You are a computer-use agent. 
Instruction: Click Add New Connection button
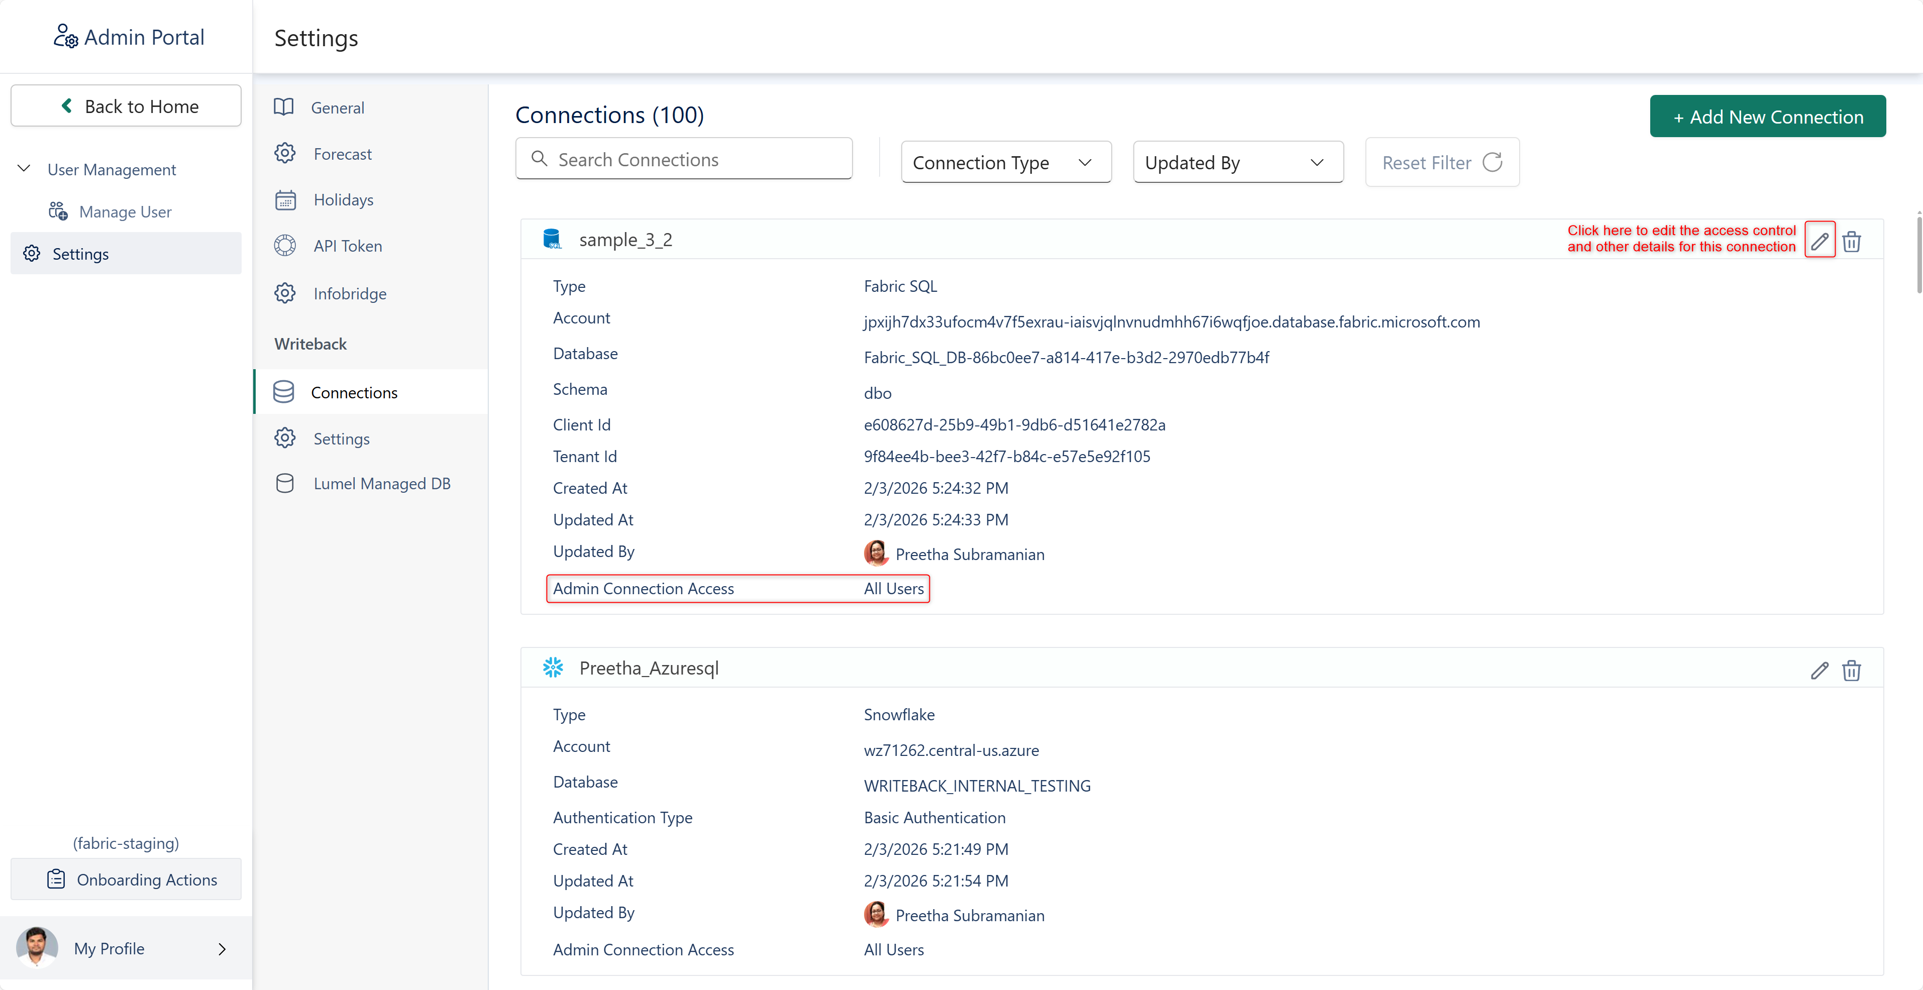pyautogui.click(x=1767, y=117)
